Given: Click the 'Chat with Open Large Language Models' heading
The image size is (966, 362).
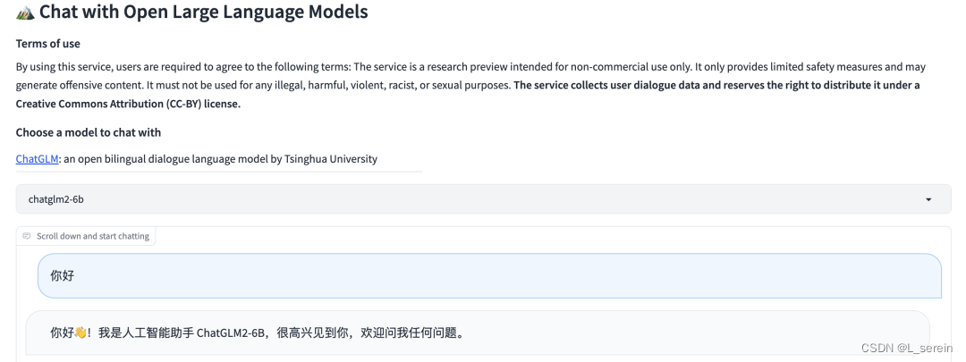Looking at the screenshot, I should point(203,12).
